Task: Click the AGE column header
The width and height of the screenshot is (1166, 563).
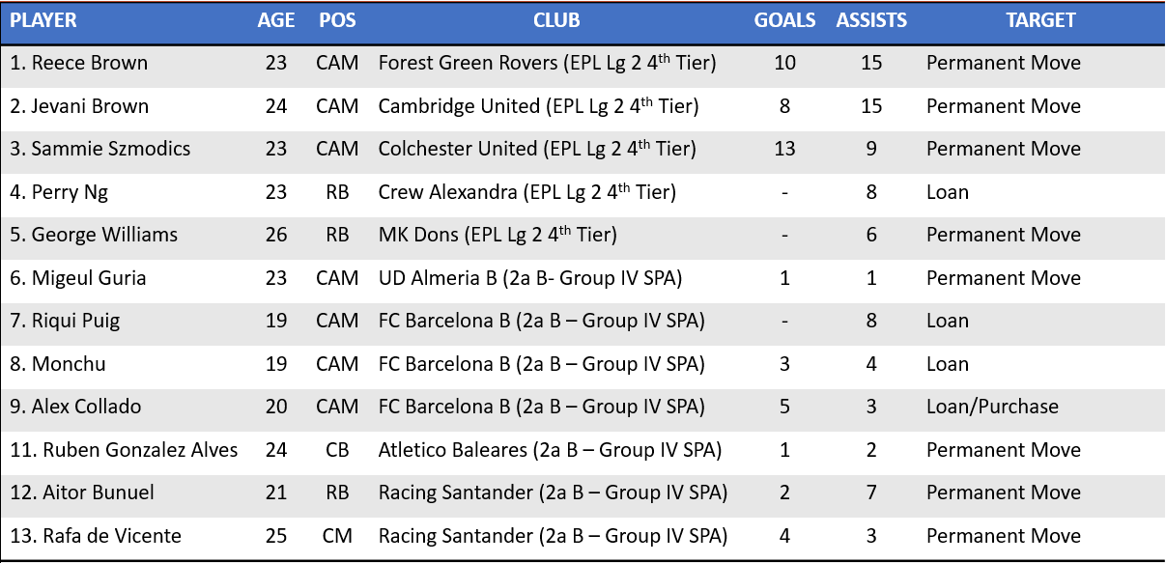Action: point(276,20)
